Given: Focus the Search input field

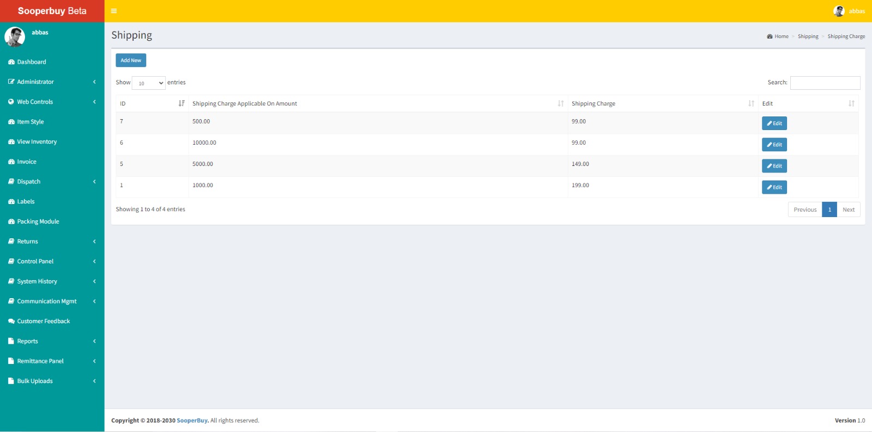Looking at the screenshot, I should (825, 83).
